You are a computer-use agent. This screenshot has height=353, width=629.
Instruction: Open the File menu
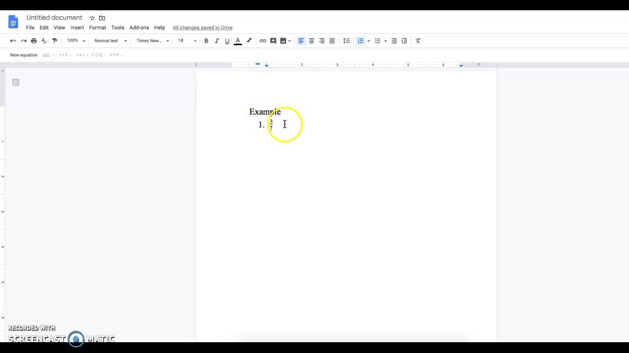[x=30, y=28]
